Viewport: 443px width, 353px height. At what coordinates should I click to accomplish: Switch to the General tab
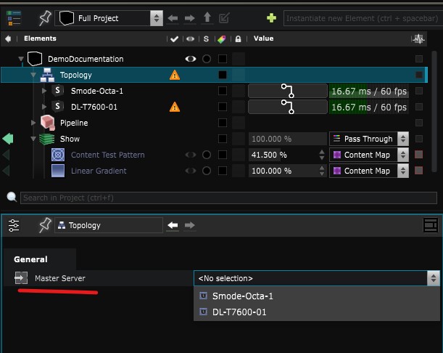[30, 259]
